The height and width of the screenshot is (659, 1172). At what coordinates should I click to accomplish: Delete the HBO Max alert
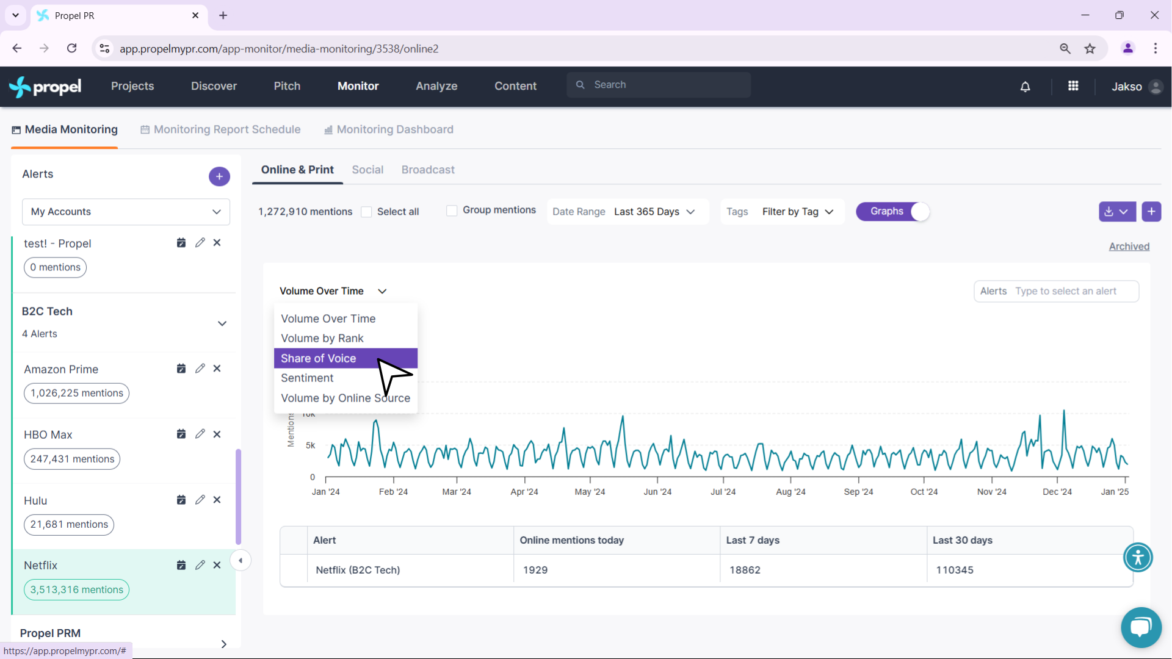217,434
